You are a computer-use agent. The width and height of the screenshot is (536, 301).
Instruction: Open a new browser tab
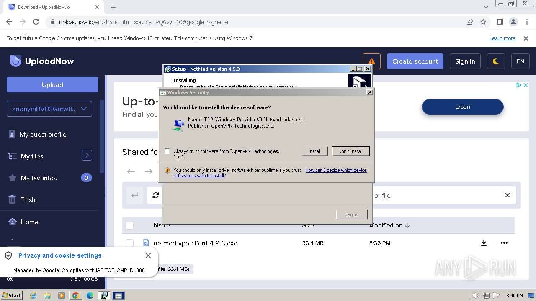(113, 7)
